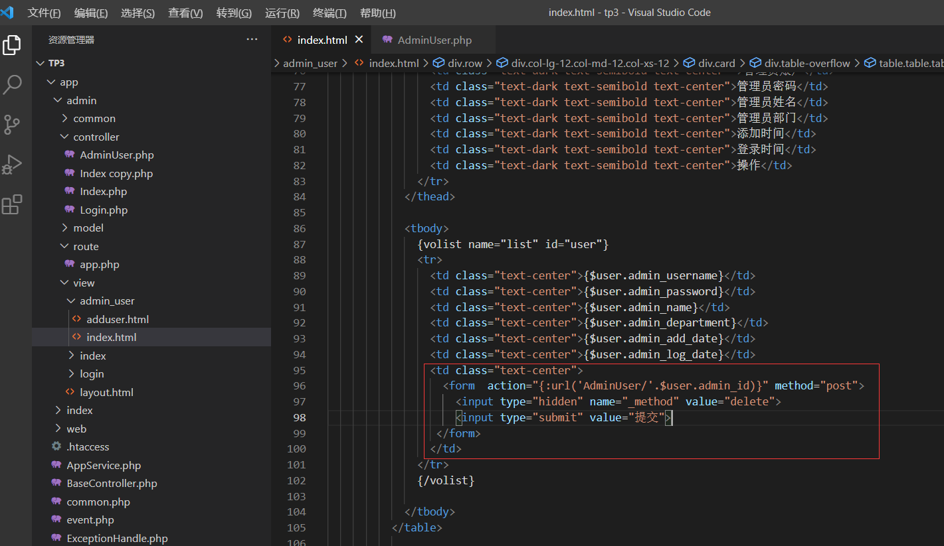The width and height of the screenshot is (944, 546).
Task: Expand the model folder
Action: tap(88, 228)
